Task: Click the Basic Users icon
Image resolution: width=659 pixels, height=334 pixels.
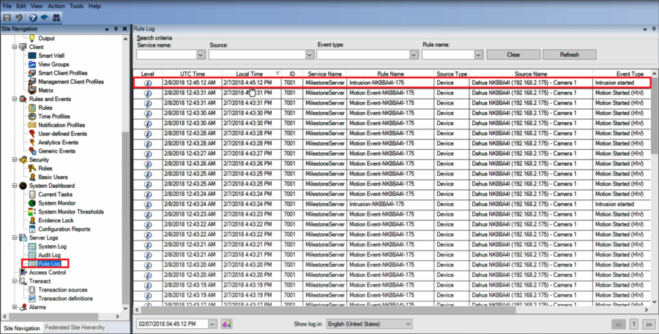Action: coord(32,177)
